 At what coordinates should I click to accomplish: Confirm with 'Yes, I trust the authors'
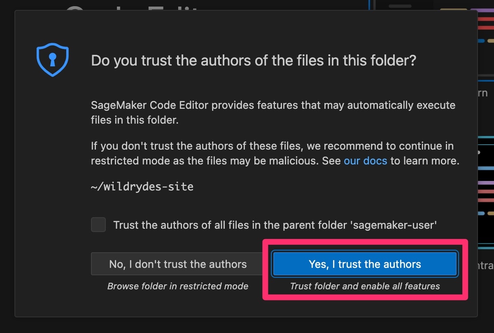[365, 264]
